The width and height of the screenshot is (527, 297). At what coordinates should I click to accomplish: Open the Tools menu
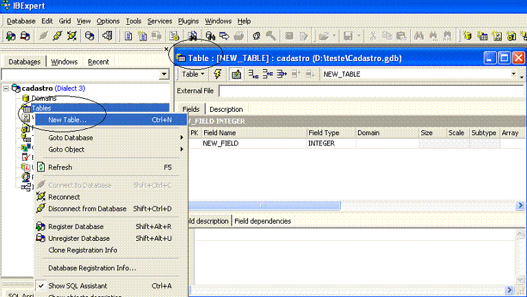(x=133, y=21)
